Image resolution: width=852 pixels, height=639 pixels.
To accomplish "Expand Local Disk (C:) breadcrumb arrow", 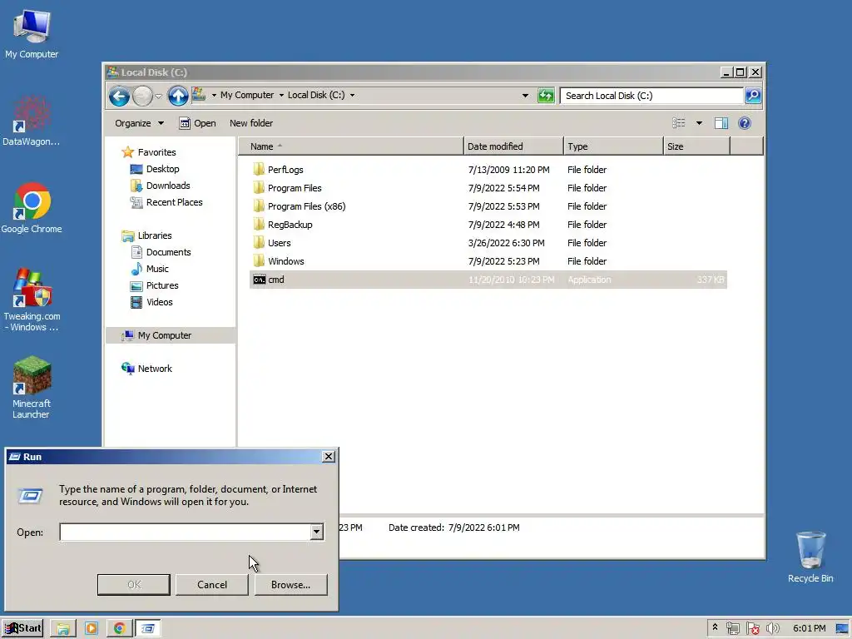I will 352,95.
